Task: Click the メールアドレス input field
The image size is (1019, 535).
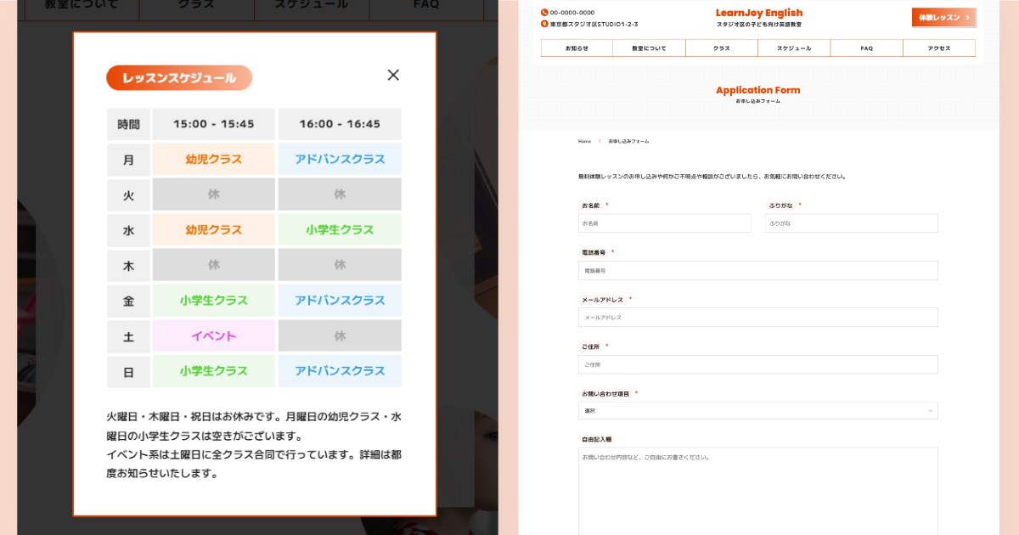Action: (758, 317)
